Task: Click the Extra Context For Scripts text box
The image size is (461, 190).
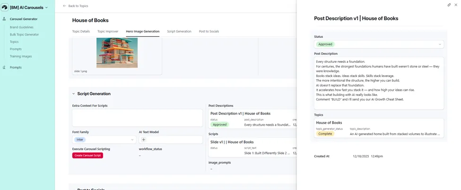Action: 137,118
